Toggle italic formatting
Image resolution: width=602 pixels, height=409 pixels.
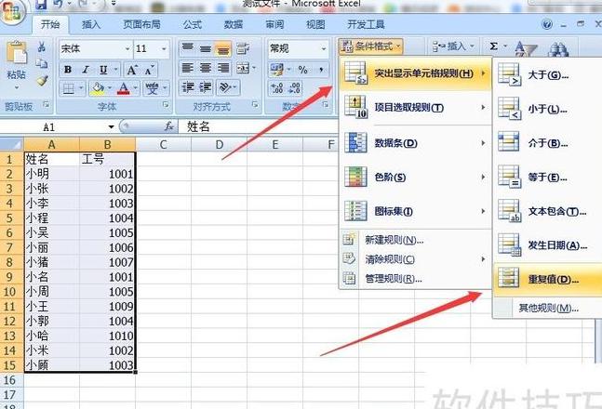(86, 70)
